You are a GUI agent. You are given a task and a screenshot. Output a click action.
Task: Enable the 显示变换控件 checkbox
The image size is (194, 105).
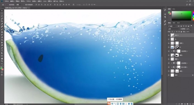coord(24,5)
